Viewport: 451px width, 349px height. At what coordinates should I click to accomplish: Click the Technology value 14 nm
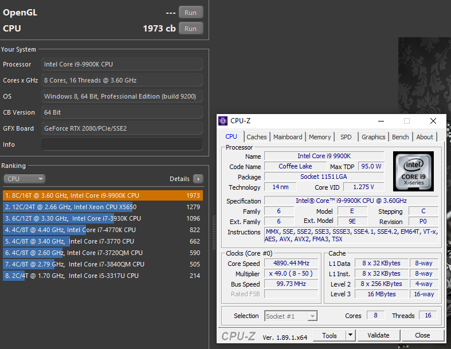pyautogui.click(x=280, y=187)
